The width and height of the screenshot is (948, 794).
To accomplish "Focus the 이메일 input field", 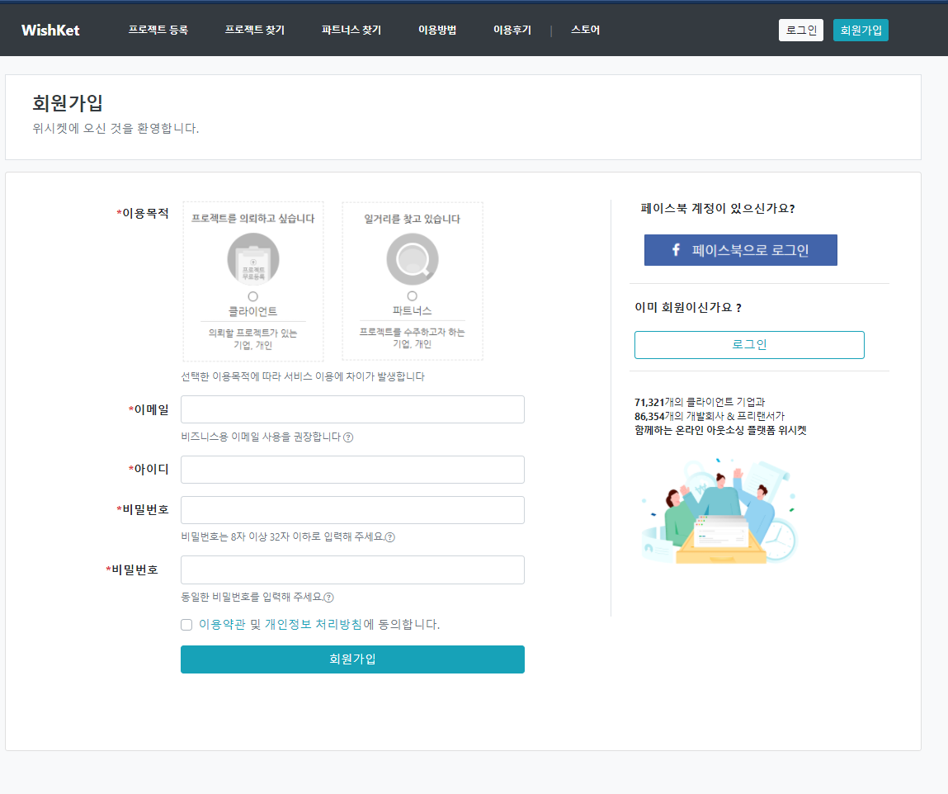I will (x=352, y=409).
